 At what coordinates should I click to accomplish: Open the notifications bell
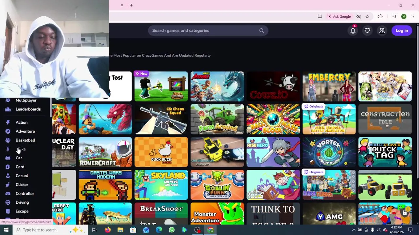pyautogui.click(x=353, y=30)
